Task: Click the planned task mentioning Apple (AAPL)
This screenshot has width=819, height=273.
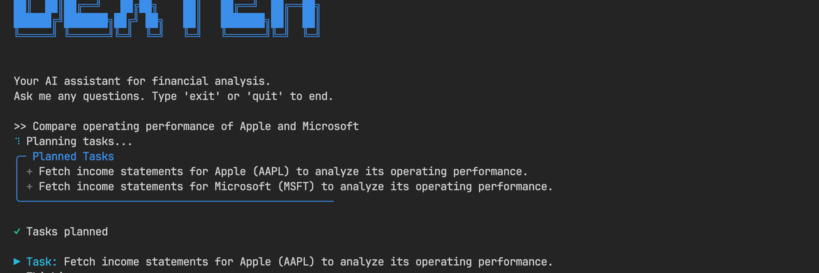Action: [283, 172]
